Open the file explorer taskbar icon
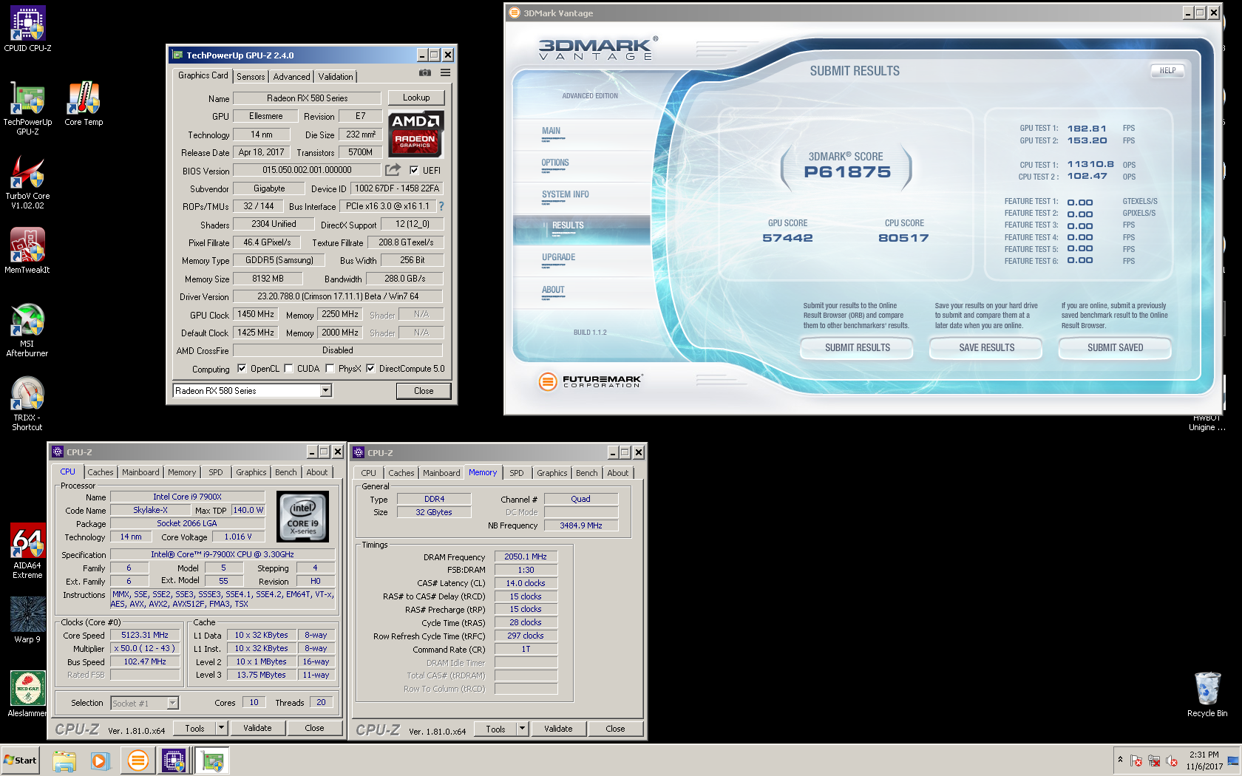 (64, 760)
